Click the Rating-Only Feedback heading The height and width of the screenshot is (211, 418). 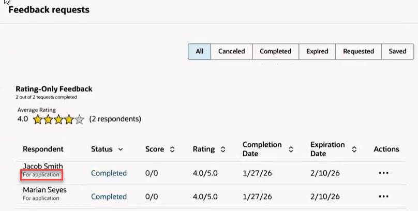coord(54,89)
